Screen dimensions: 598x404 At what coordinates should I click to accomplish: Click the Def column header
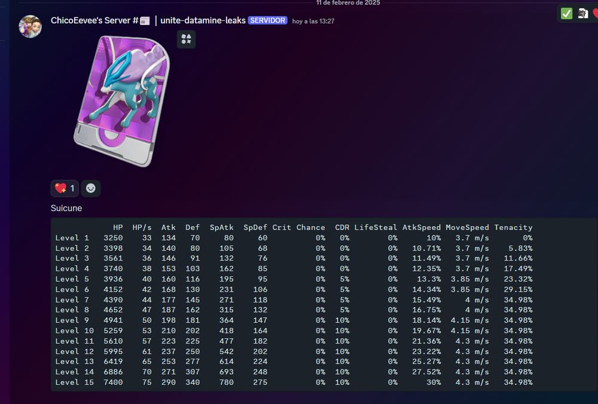pos(192,228)
